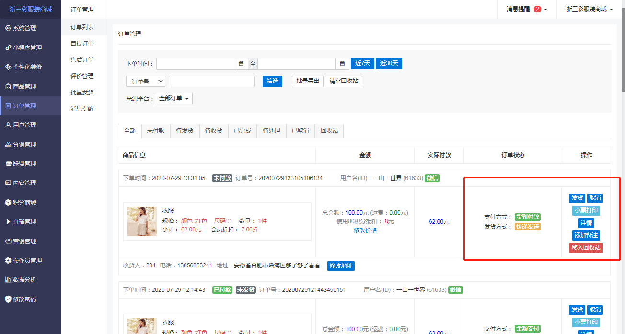The height and width of the screenshot is (334, 625).
Task: Open 修改密码 in the sidebar
Action: pyautogui.click(x=31, y=299)
